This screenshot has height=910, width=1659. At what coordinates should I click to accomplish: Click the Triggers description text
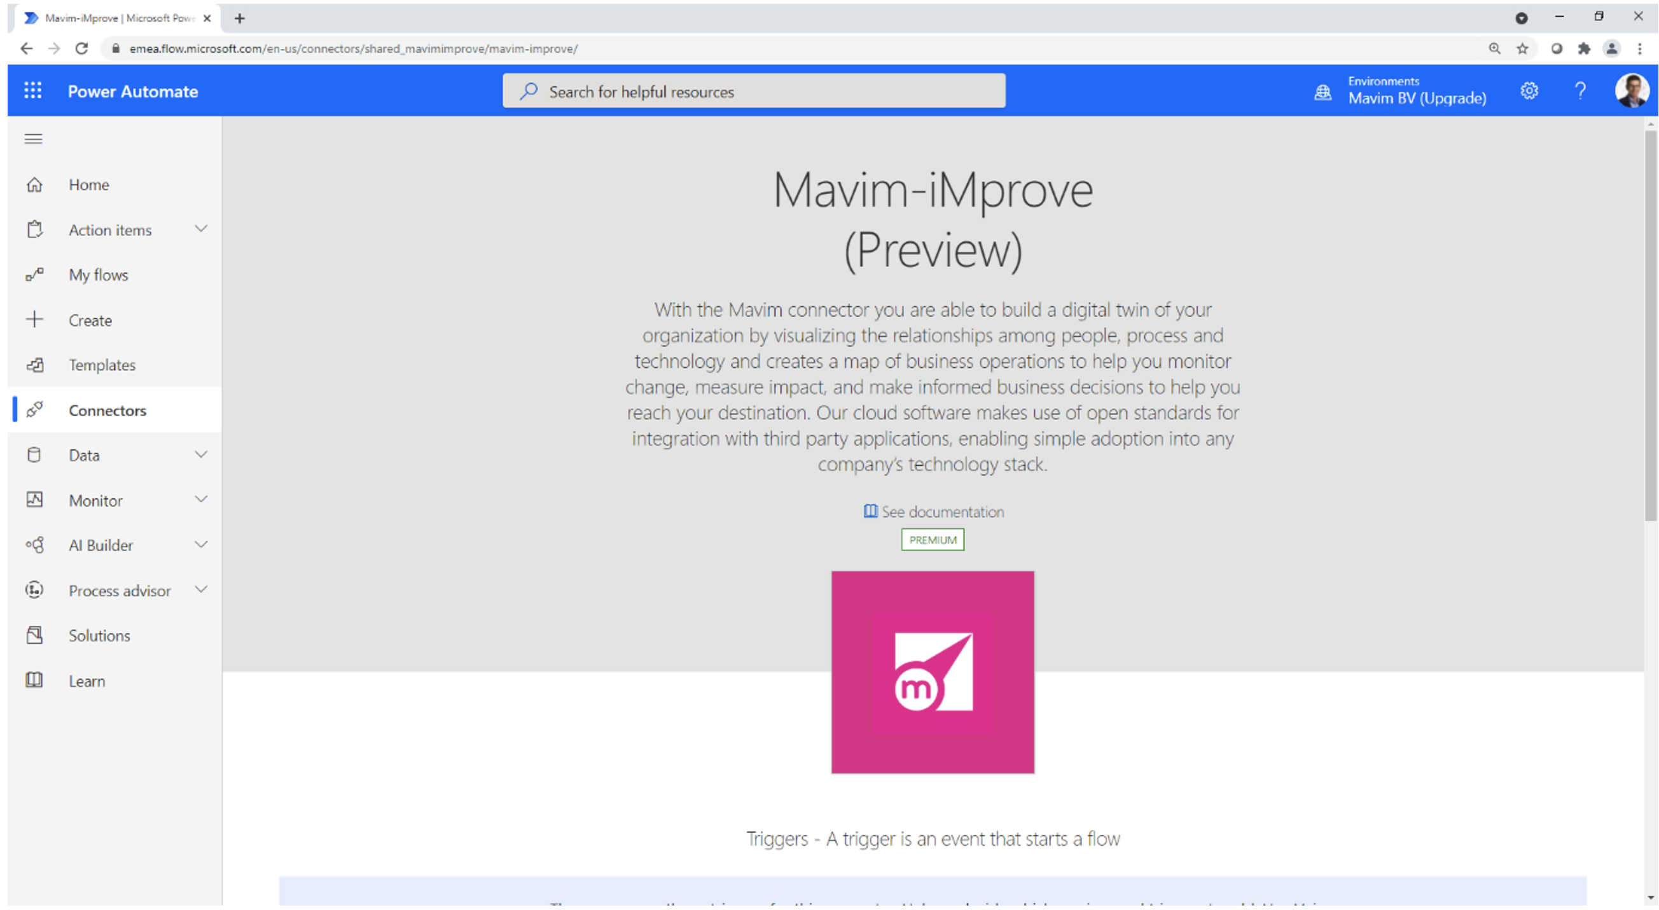[x=933, y=839]
